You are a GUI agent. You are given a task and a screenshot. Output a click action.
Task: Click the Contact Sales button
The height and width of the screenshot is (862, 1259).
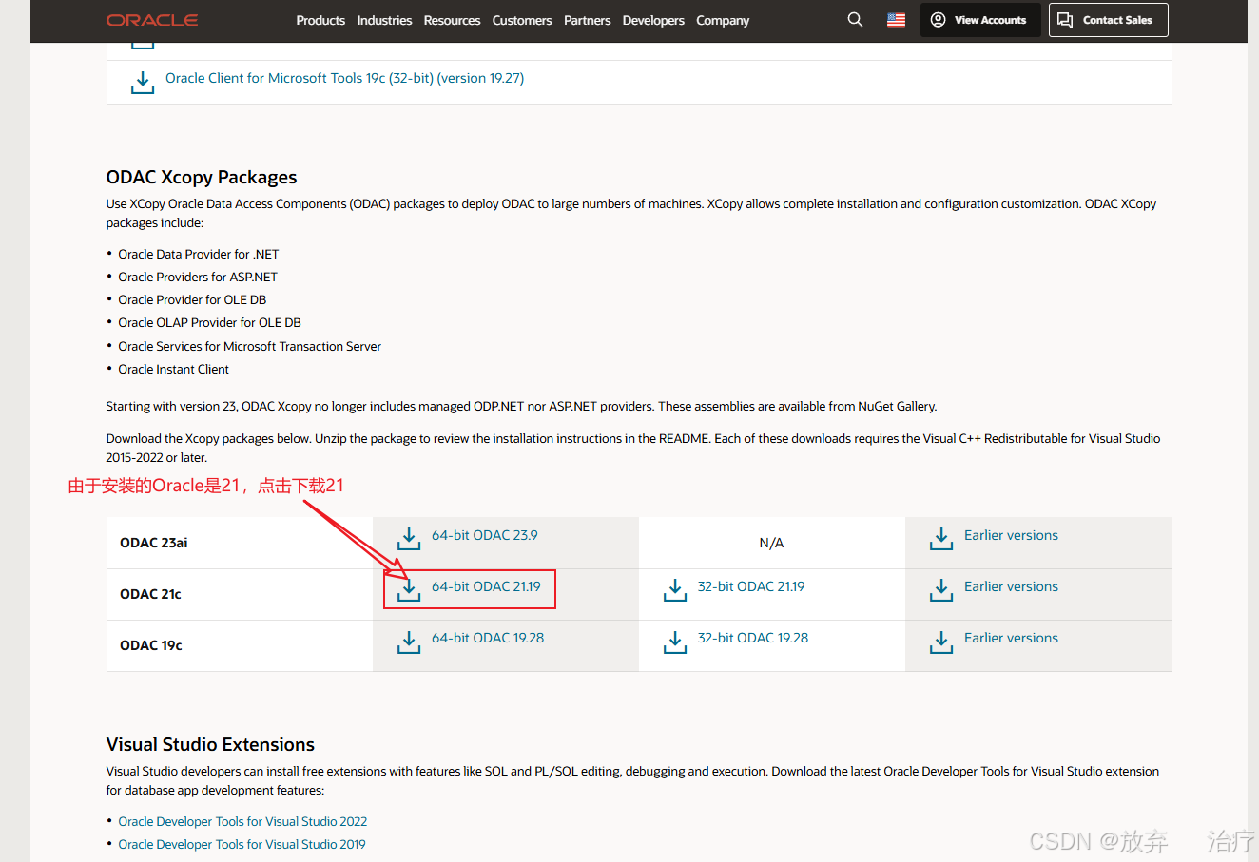[1108, 19]
